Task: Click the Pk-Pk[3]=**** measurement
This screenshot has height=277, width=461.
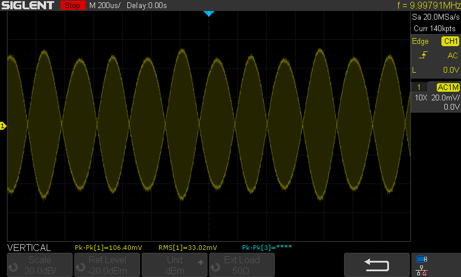Action: pyautogui.click(x=267, y=247)
